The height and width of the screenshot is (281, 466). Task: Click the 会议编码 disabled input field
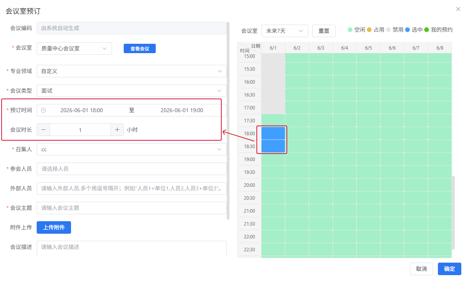[132, 28]
